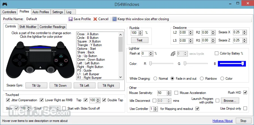
Task: Select 'Cross : A Button' list row
Action: point(98,34)
